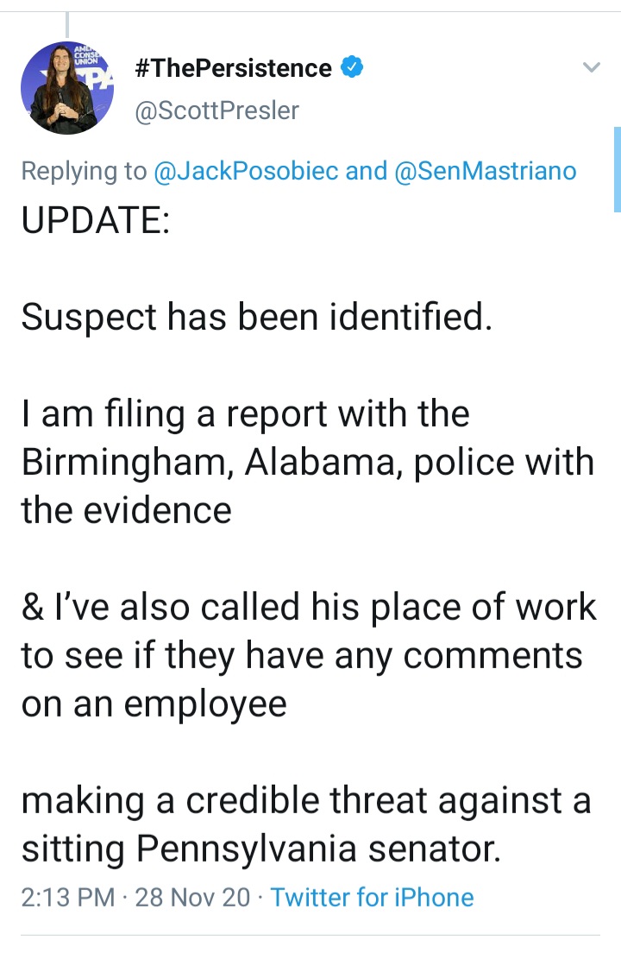Tap the thread connector line above avatar
621x953 pixels.
(66, 24)
